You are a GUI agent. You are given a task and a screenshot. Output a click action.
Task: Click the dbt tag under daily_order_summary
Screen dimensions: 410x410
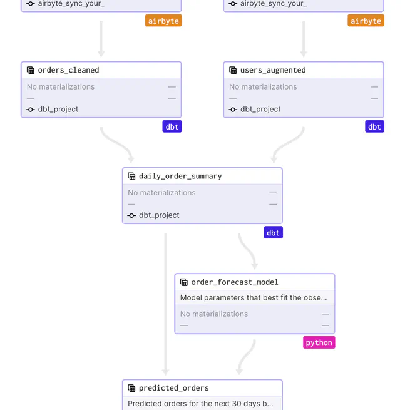coord(273,232)
